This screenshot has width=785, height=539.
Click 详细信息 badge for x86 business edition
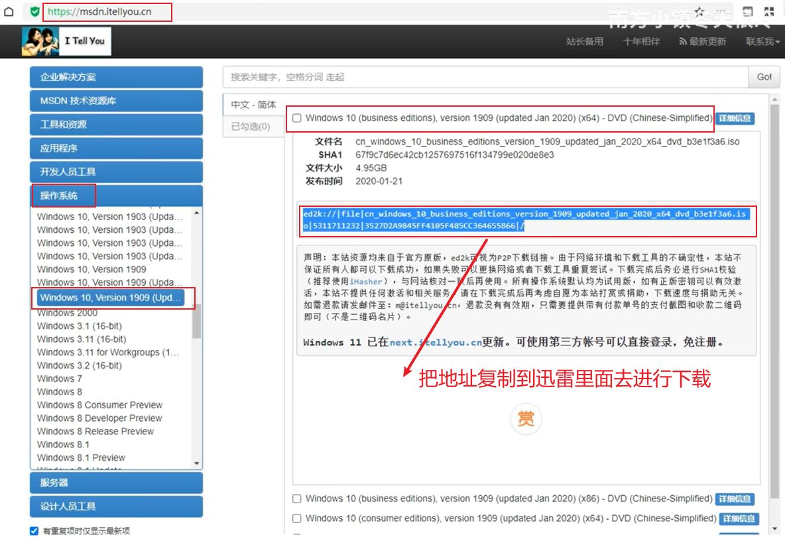(735, 499)
